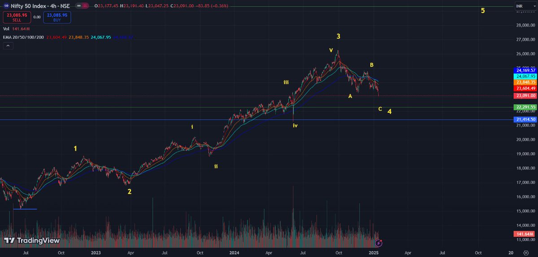Open the lightning event icon above the time axis

378,243
